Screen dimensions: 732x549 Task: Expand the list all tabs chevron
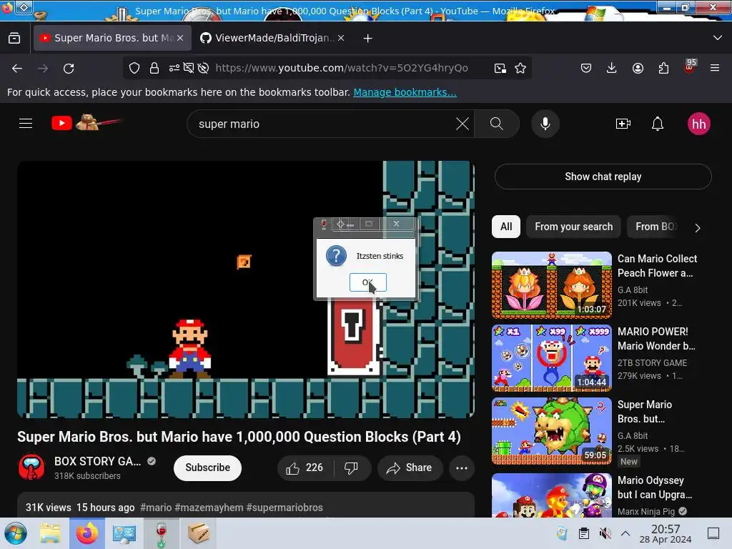pyautogui.click(x=718, y=38)
